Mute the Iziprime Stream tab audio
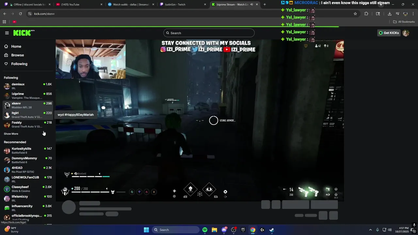418x235 pixels. point(251,5)
